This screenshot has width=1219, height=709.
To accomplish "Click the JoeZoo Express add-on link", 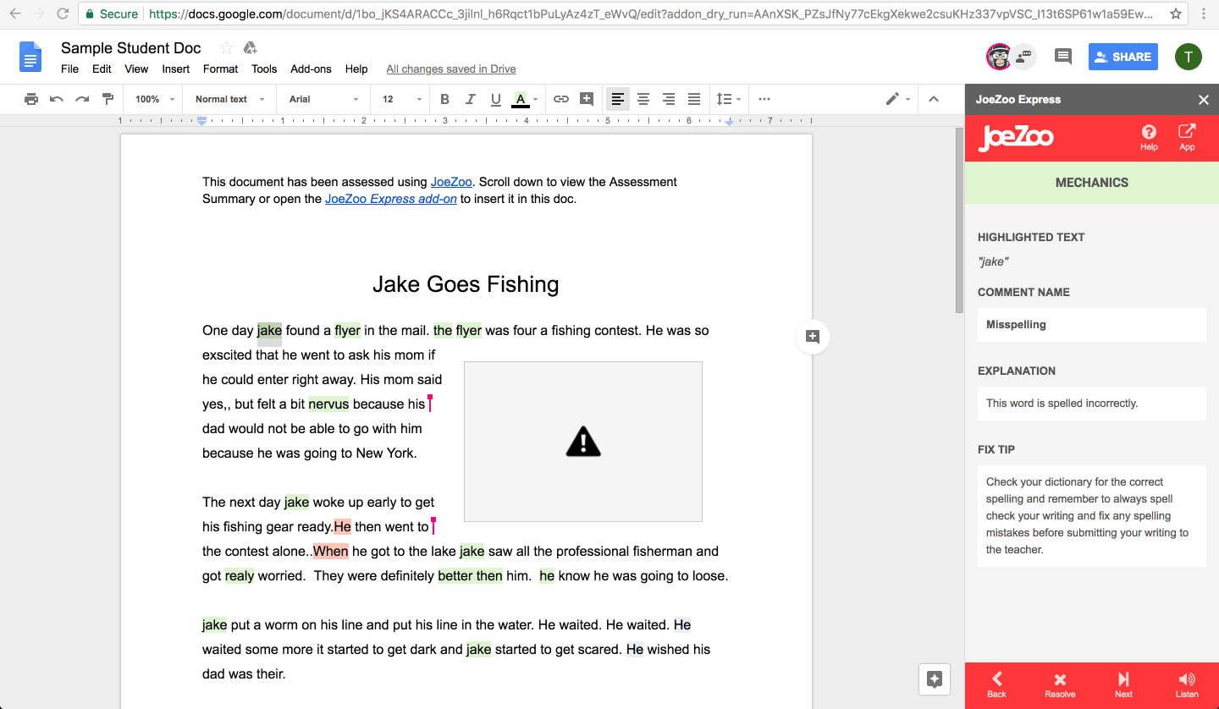I will (x=391, y=199).
